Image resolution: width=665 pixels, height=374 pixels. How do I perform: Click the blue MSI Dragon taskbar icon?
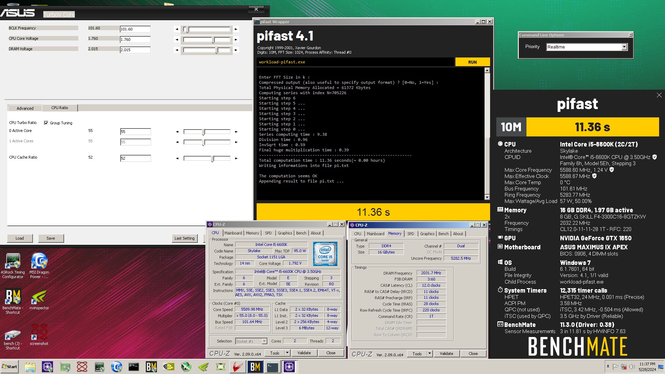tap(117, 367)
